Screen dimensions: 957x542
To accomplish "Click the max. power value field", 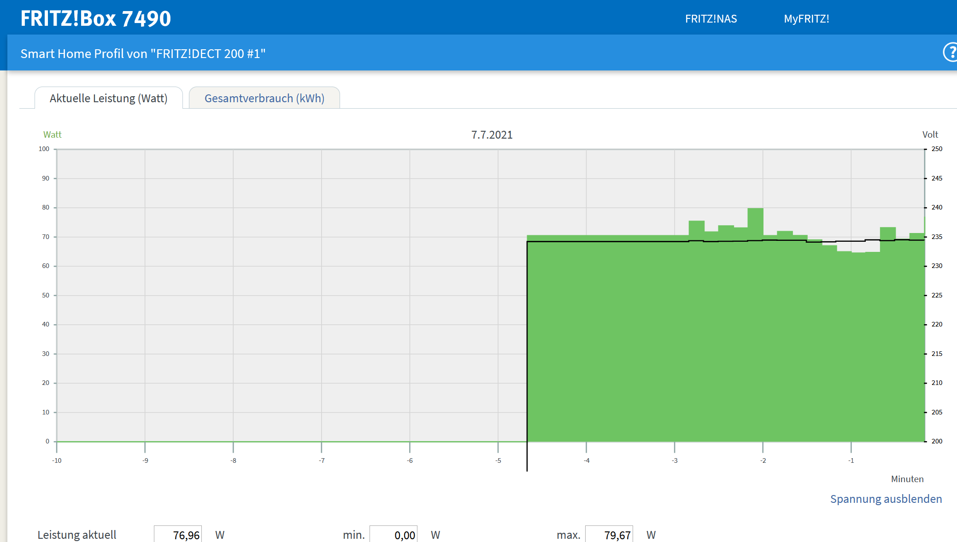I will coord(609,535).
